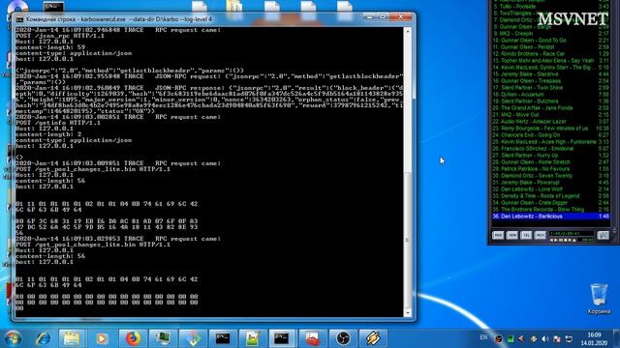Viewport: 620px width, 348px height.
Task: Click the Show desktop strip at taskbar end
Action: pyautogui.click(x=616, y=338)
